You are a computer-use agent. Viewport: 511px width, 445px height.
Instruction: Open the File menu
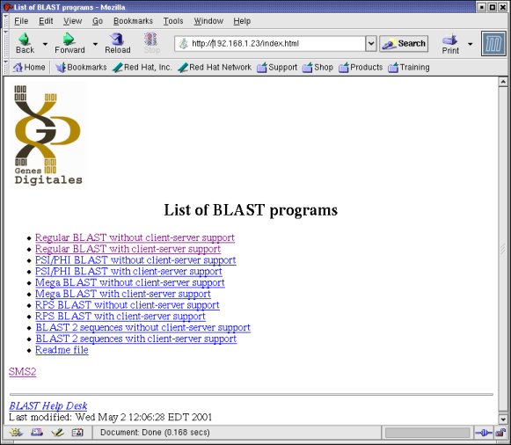point(21,21)
